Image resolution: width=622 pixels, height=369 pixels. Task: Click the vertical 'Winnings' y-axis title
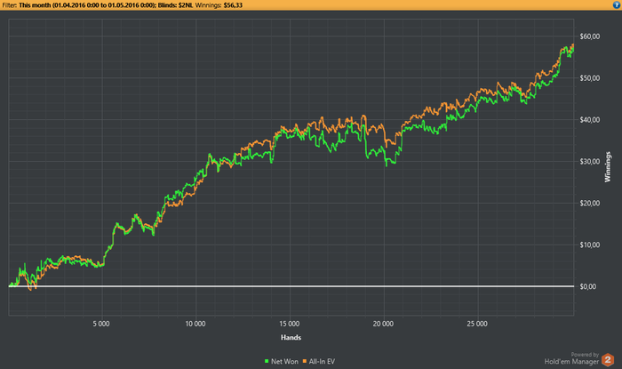tap(607, 167)
